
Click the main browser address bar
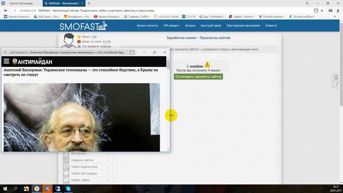pos(164,11)
